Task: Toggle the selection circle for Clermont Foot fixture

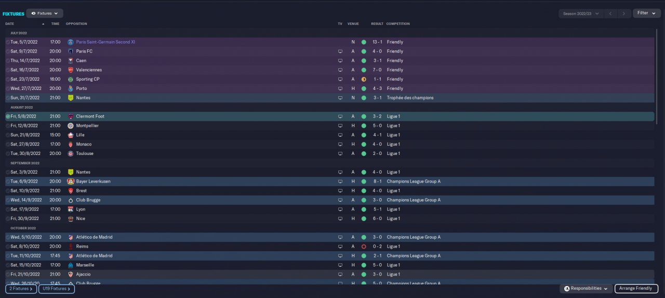Action: pyautogui.click(x=8, y=116)
